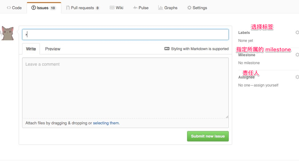Click the Issues tab
Image resolution: width=299 pixels, height=161 pixels.
click(x=44, y=8)
